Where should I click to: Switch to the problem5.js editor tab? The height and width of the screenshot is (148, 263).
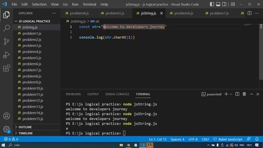[114, 13]
